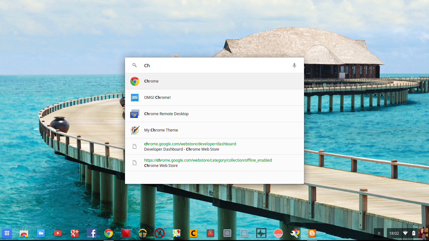The image size is (429, 241).
Task: Click the search field containing "Ch"
Action: [x=215, y=65]
